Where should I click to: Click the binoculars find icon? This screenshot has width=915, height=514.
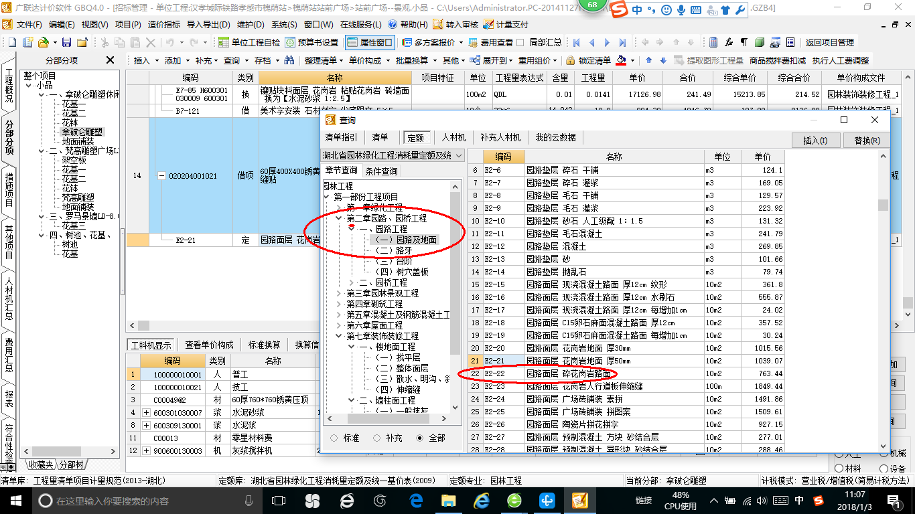pos(289,60)
